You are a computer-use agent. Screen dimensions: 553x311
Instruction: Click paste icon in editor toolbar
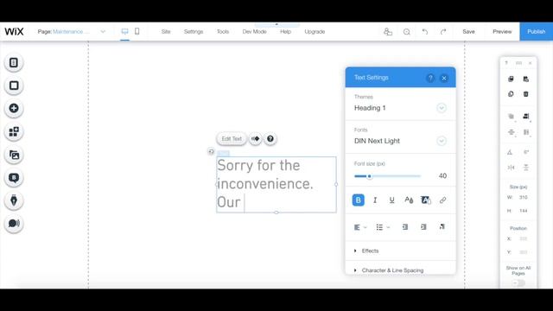click(x=526, y=79)
